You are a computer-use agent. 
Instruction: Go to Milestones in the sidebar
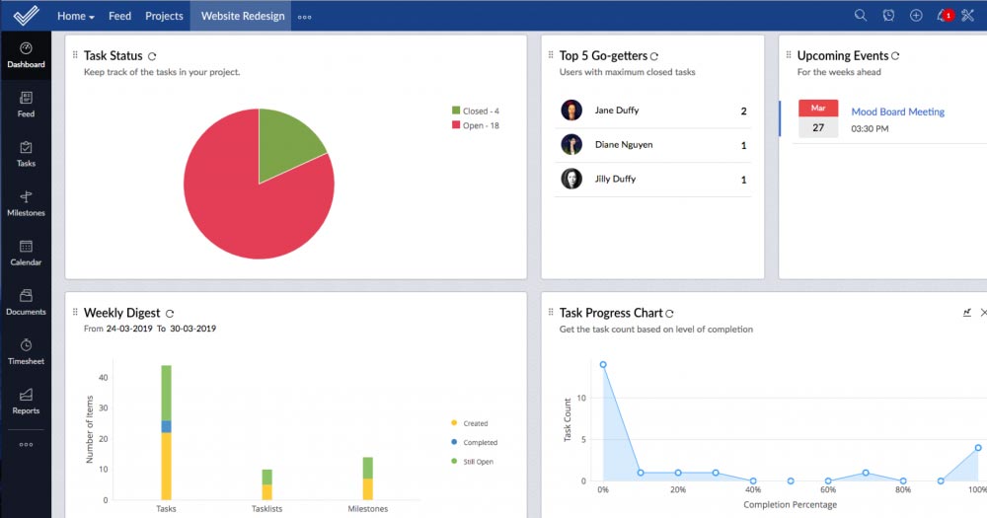(x=26, y=203)
